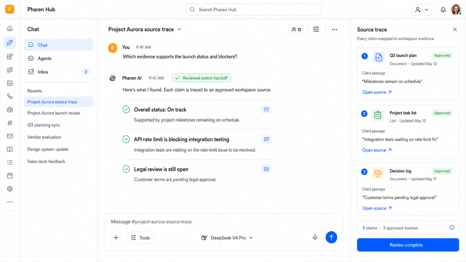The width and height of the screenshot is (466, 262).
Task: Open the book library icon in left rail
Action: coord(10,149)
